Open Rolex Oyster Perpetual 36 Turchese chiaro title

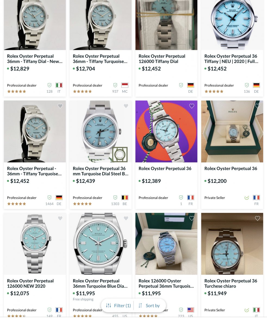pyautogui.click(x=231, y=283)
